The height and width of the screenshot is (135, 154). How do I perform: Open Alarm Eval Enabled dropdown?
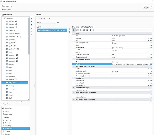click(x=46, y=22)
